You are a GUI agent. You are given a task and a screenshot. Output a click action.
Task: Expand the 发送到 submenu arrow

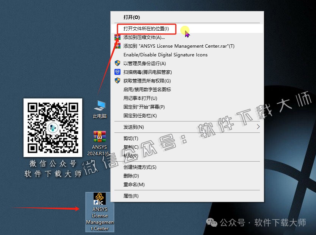[258, 127]
